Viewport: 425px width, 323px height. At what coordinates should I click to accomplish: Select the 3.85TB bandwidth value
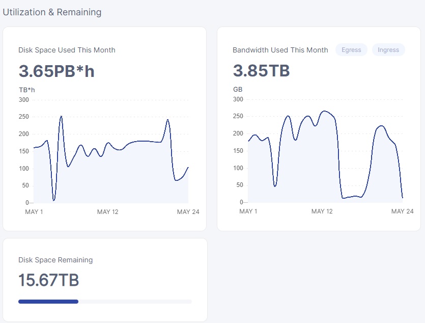pyautogui.click(x=261, y=71)
